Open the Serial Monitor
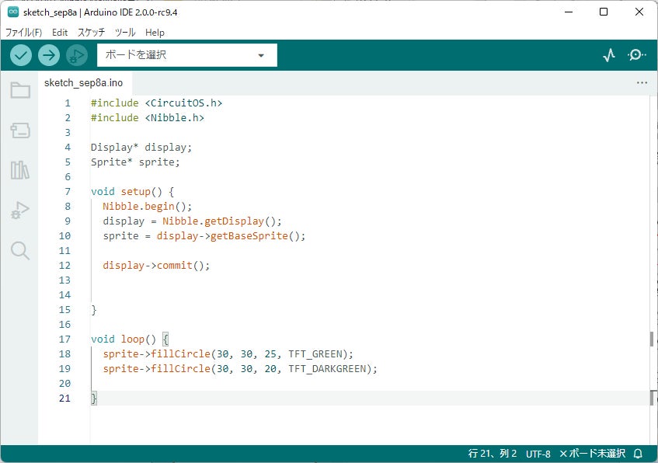Image resolution: width=658 pixels, height=463 pixels. (636, 55)
